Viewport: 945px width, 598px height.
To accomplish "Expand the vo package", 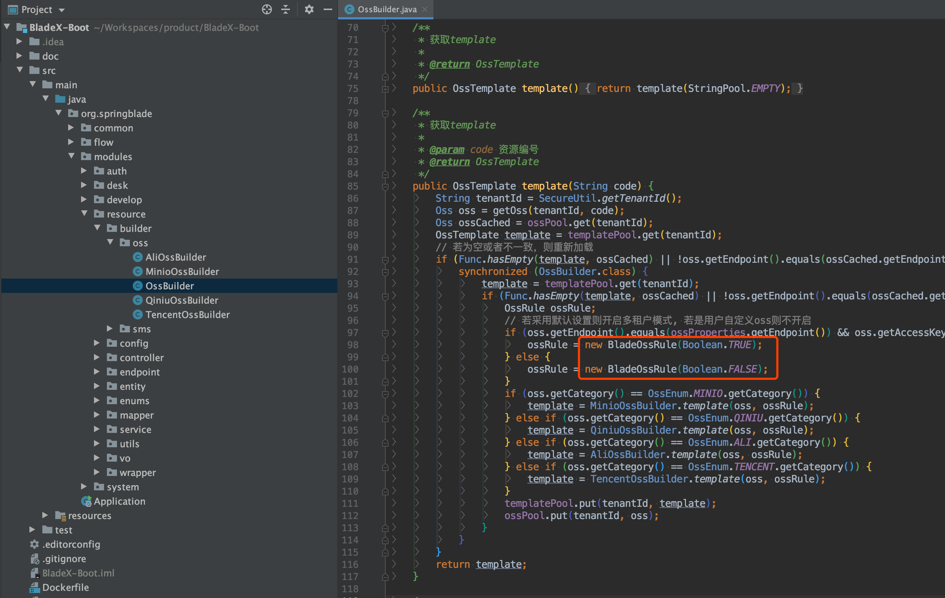I will click(97, 458).
